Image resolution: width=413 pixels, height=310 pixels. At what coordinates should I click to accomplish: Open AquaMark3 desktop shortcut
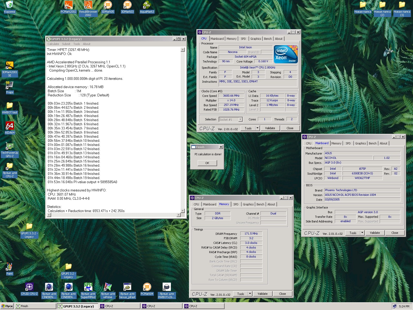coord(147,7)
